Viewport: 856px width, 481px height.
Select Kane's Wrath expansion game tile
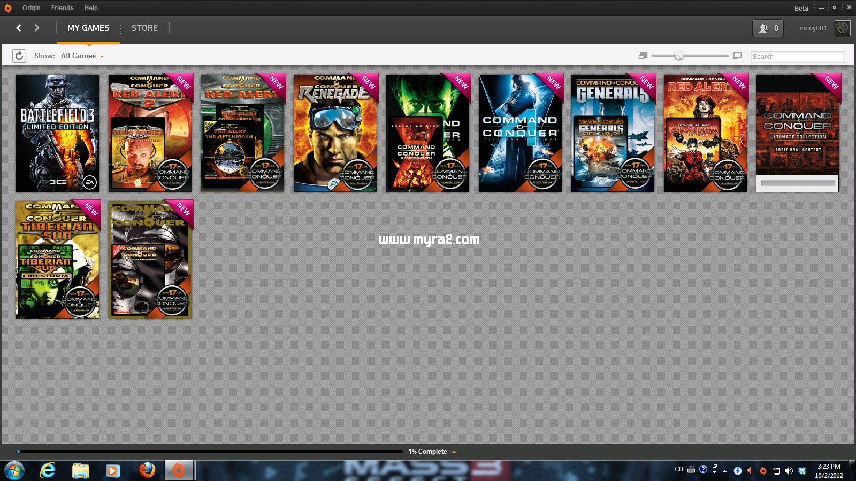[x=427, y=133]
